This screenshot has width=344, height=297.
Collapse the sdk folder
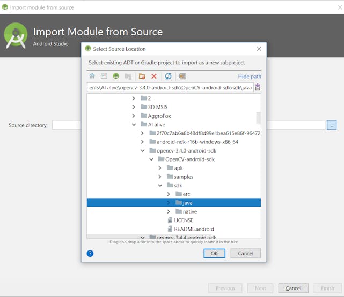pyautogui.click(x=160, y=186)
